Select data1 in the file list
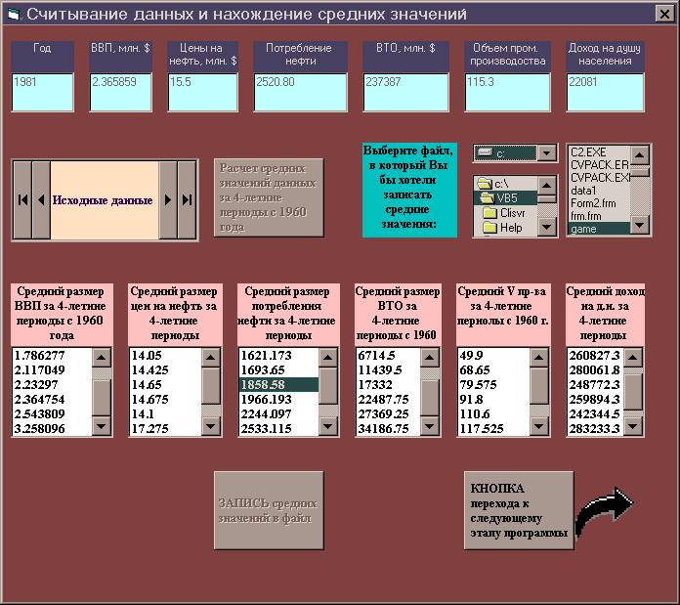 tap(584, 191)
